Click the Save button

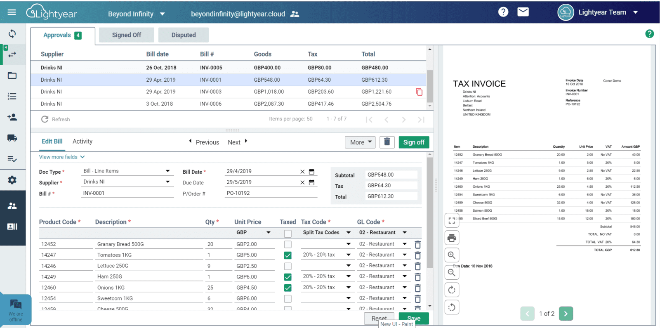point(414,318)
